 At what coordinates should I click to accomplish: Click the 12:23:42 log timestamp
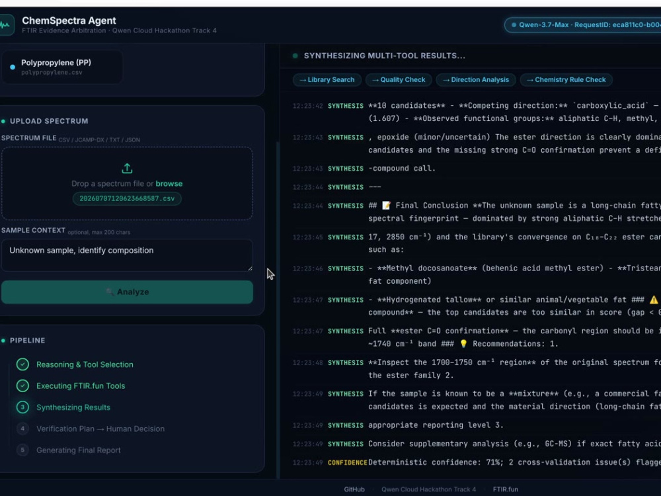(x=308, y=106)
